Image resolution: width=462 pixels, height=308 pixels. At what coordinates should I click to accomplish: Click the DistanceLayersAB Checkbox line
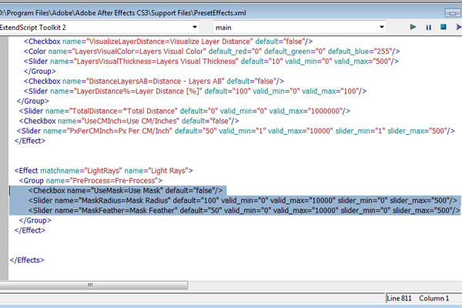[154, 81]
